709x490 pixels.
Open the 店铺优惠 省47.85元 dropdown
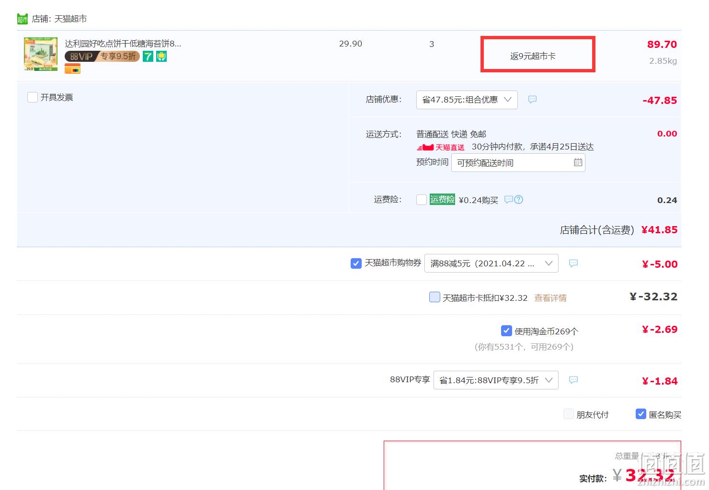coord(467,100)
